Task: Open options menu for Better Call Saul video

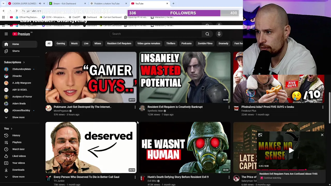Action: coord(135,177)
